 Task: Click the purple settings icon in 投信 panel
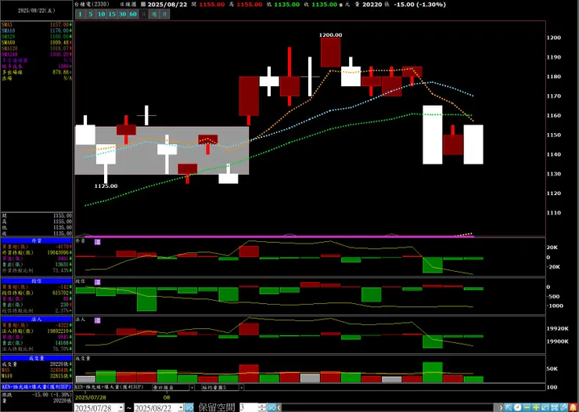click(98, 282)
